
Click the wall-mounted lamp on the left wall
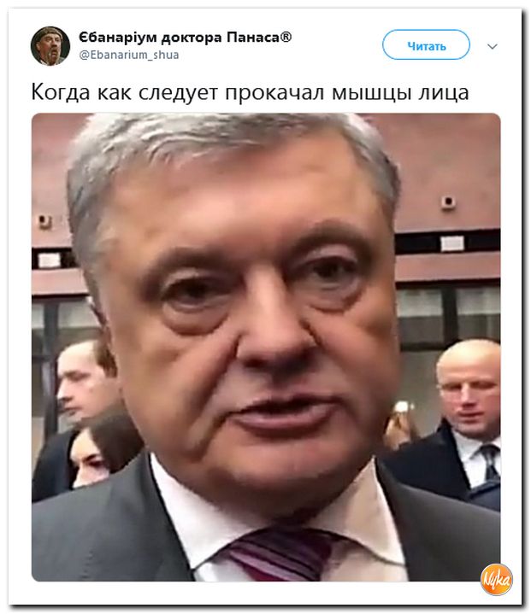[44, 221]
